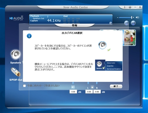Image resolution: width=148 pixels, height=113 pixels.
Task: Click the Speakers Out text
Action: click(x=39, y=18)
